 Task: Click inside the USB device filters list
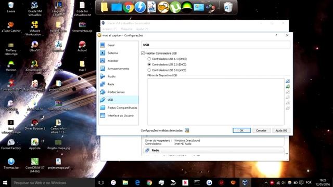pos(216,102)
